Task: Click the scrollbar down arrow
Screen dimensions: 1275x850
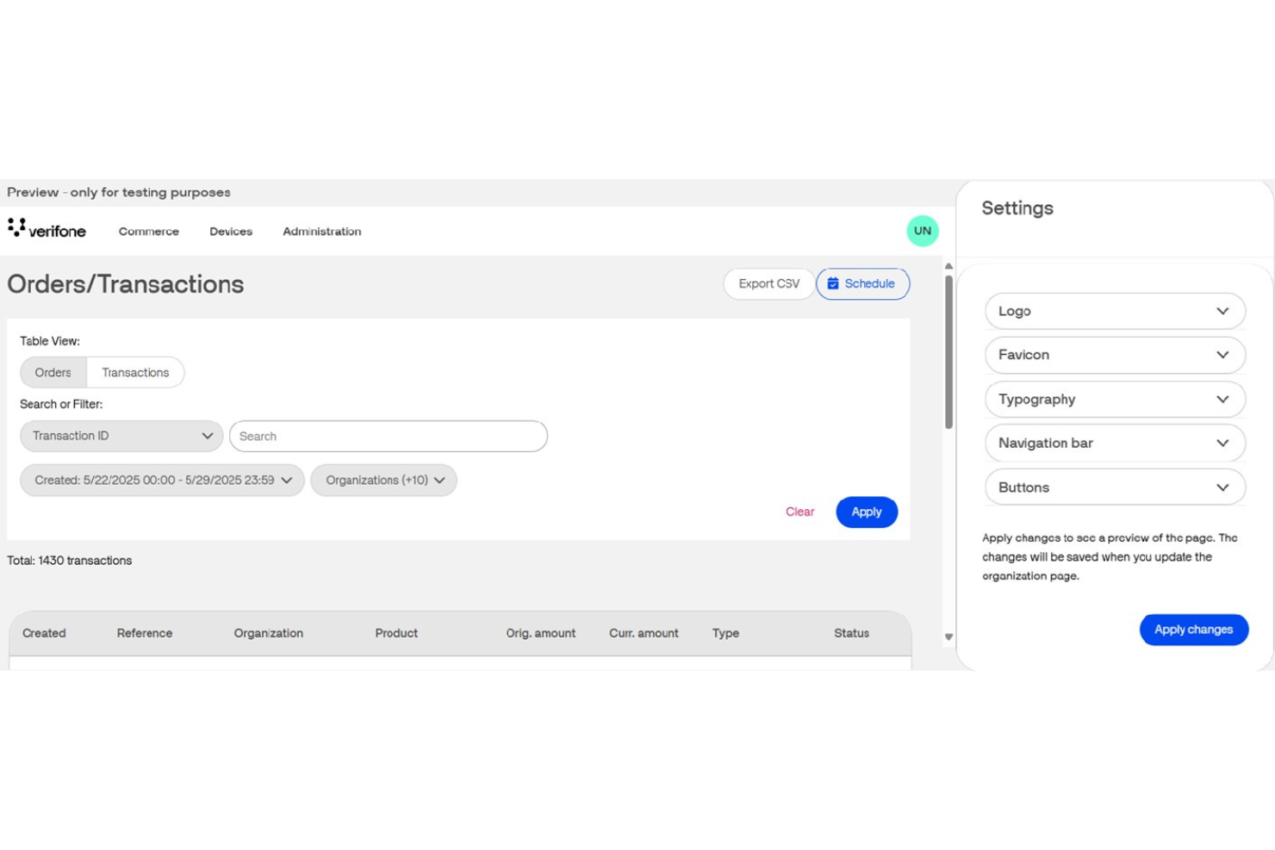Action: point(948,637)
